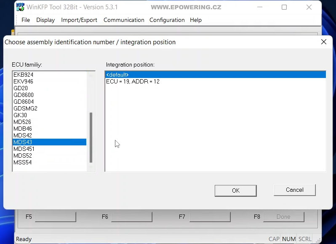Open the Communication menu
This screenshot has width=336, height=244.
pyautogui.click(x=124, y=20)
